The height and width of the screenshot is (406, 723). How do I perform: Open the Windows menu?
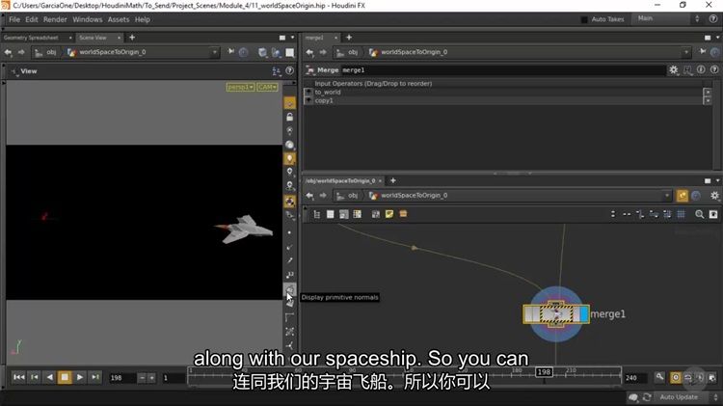tap(87, 19)
